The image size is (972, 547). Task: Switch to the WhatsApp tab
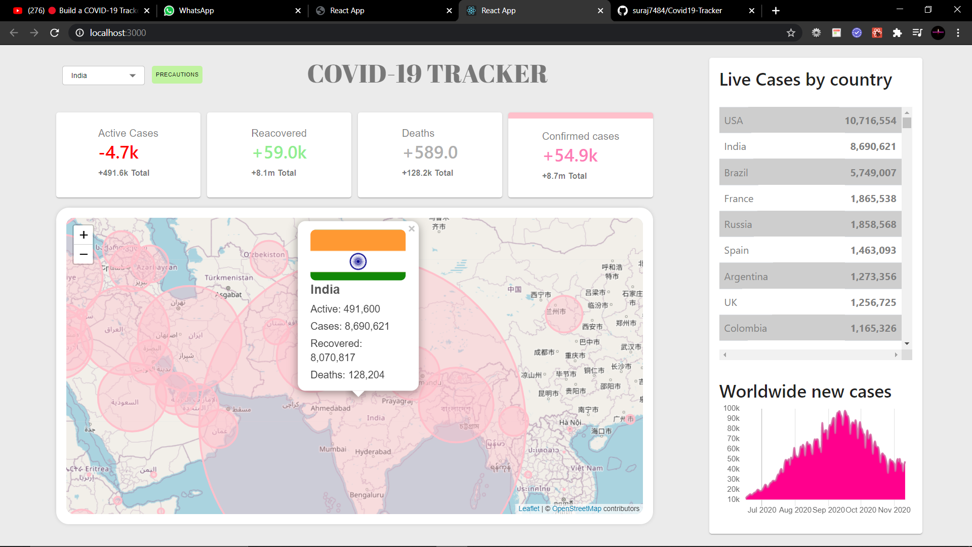coord(232,11)
